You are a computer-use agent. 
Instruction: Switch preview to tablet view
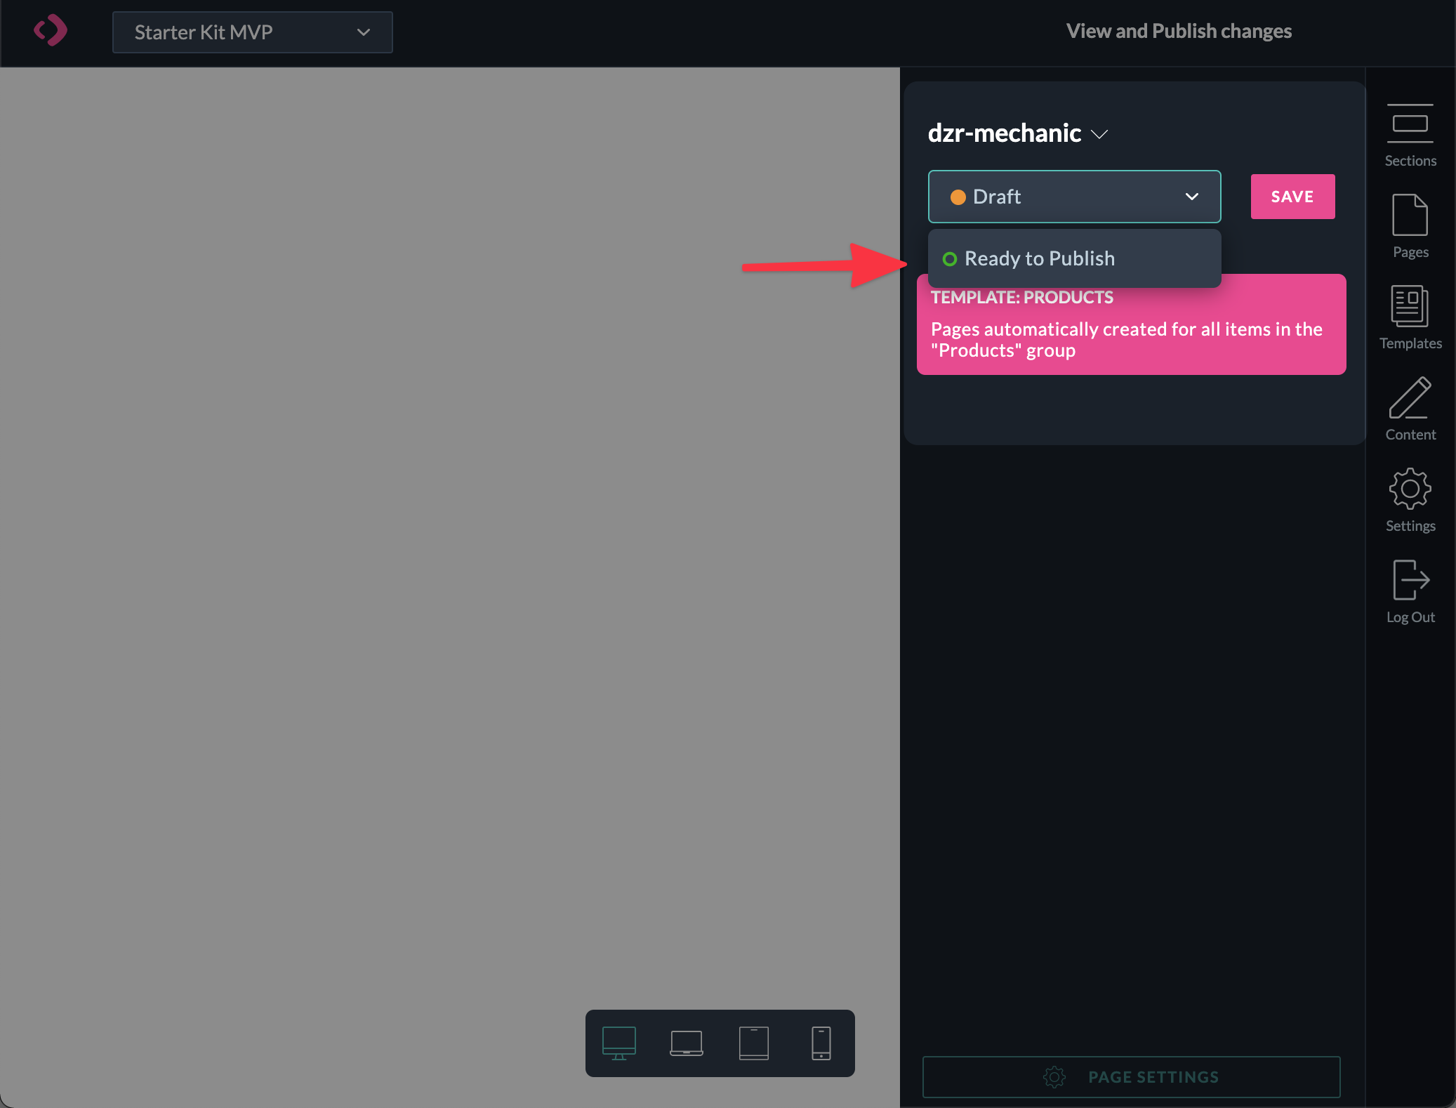pyautogui.click(x=753, y=1043)
